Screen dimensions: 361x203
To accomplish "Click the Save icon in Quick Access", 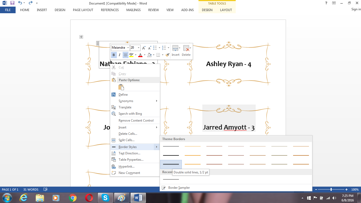I will point(12,3).
